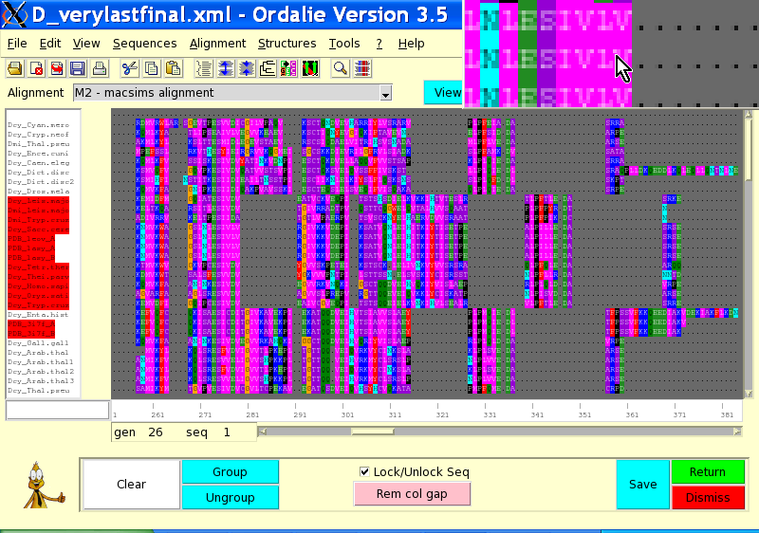
Task: Click the close file icon with red X
Action: [36, 68]
